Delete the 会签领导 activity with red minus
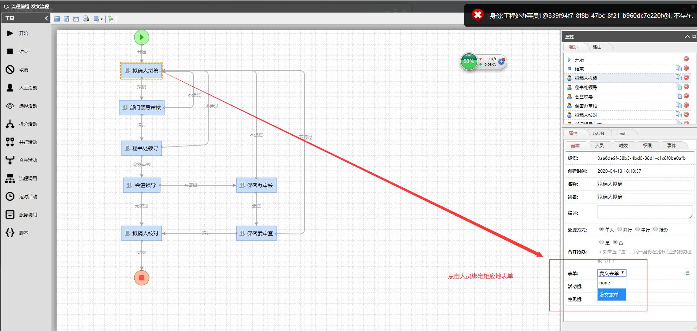This screenshot has height=331, width=697. 686,96
